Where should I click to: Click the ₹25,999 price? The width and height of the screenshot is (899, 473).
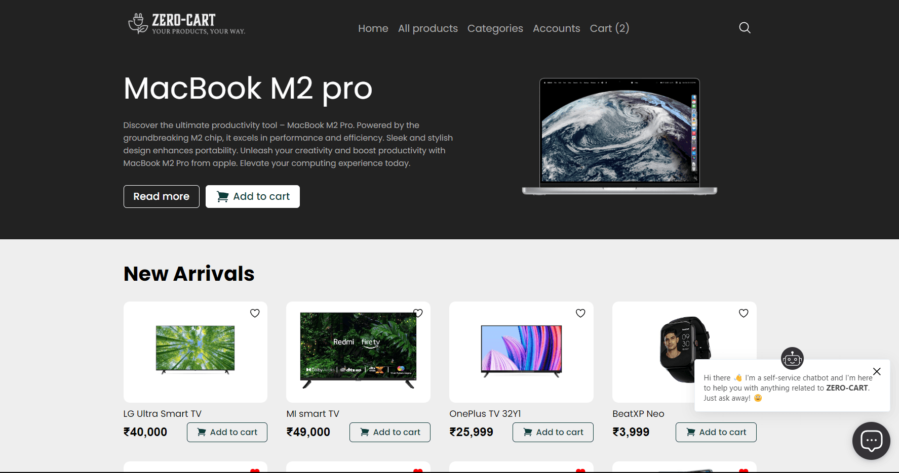472,432
